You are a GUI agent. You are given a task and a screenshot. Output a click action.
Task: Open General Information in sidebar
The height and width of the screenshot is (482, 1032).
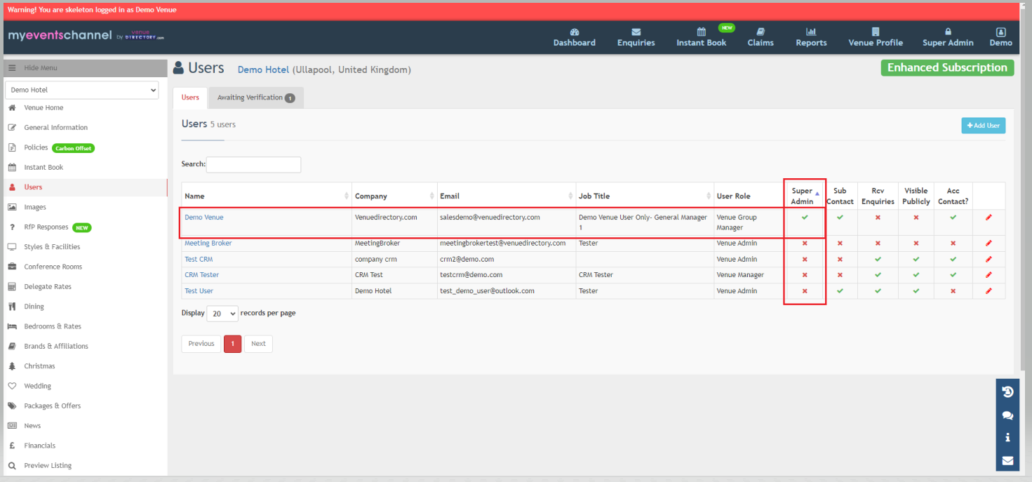click(x=55, y=128)
